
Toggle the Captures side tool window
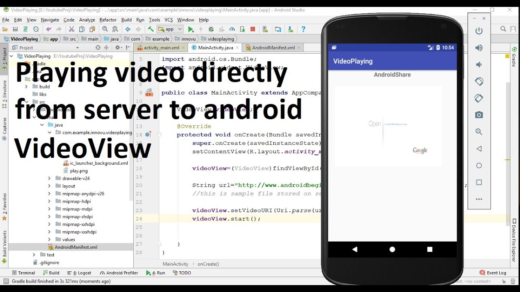click(4, 129)
